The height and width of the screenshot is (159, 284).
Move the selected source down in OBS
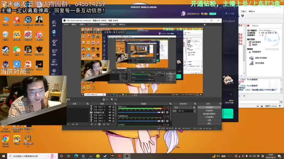point(108,124)
